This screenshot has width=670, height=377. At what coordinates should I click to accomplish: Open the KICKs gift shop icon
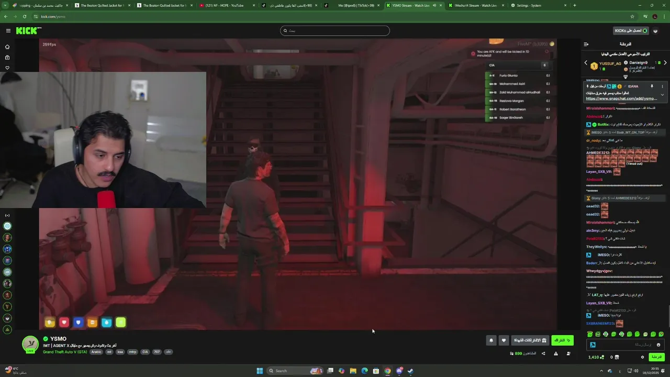[617, 357]
